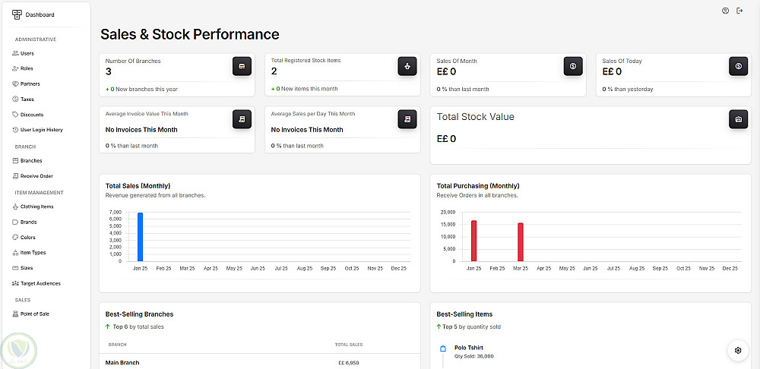
Task: Click the Total Registered Stock Items icon
Action: click(x=407, y=66)
